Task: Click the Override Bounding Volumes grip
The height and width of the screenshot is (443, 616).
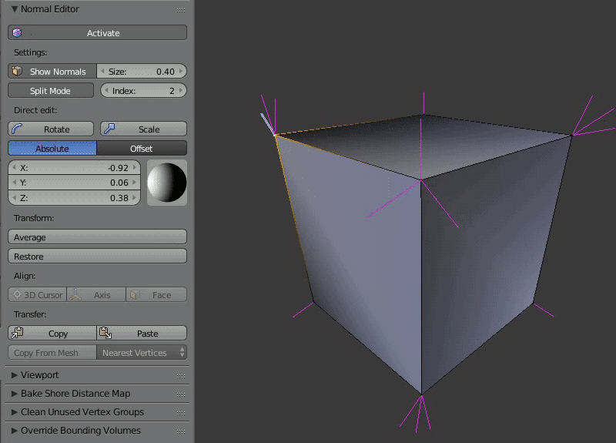Action: pyautogui.click(x=181, y=431)
